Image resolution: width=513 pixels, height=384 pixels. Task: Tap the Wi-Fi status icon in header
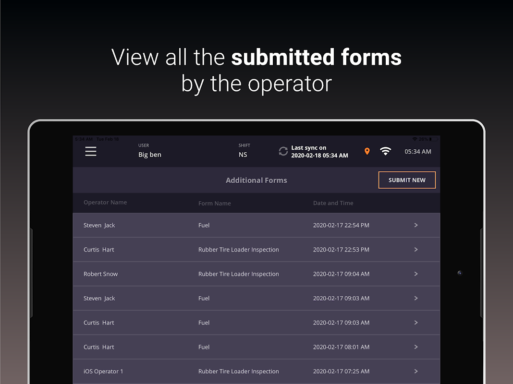[x=385, y=151]
